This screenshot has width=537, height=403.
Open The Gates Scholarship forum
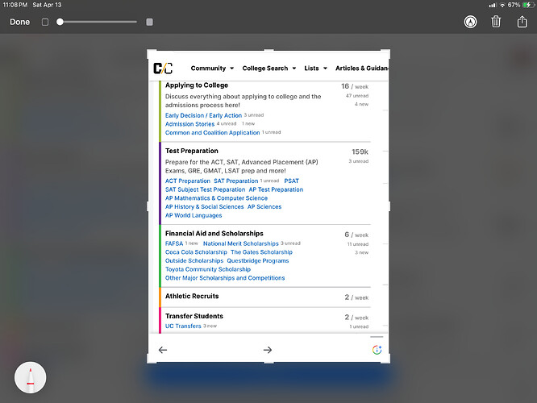[x=262, y=252]
